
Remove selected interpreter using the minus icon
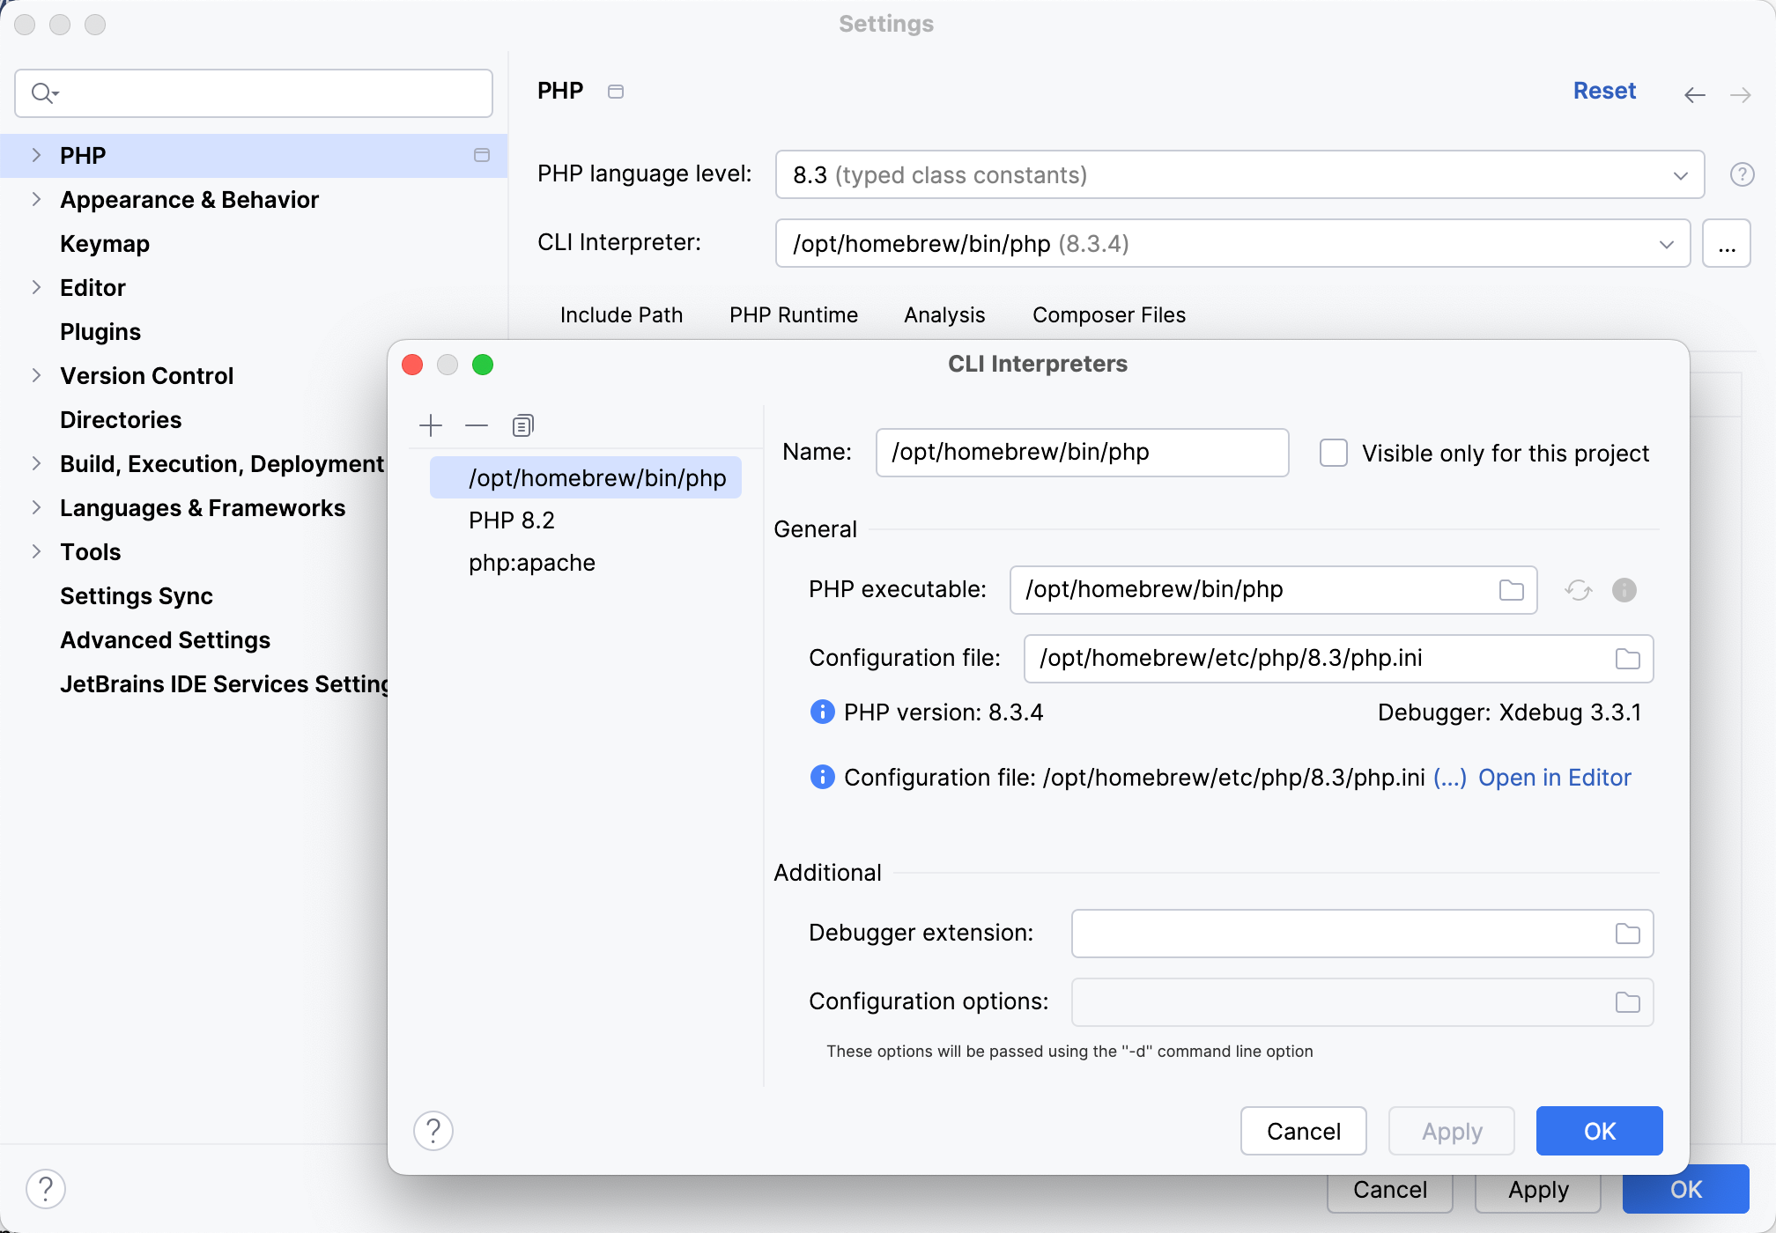[x=477, y=425]
